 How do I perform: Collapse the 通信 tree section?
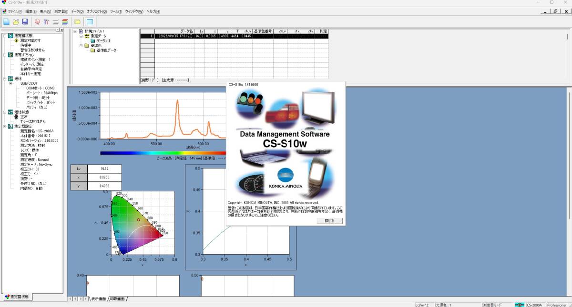click(x=4, y=79)
